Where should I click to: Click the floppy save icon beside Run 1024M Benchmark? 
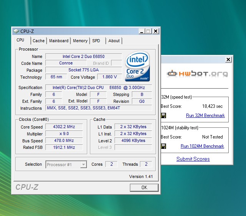163,146
